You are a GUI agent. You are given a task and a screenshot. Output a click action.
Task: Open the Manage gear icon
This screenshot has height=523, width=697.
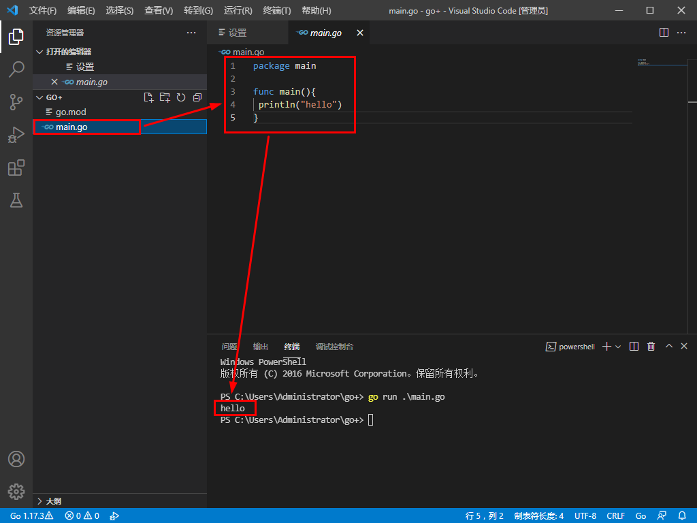click(x=16, y=492)
